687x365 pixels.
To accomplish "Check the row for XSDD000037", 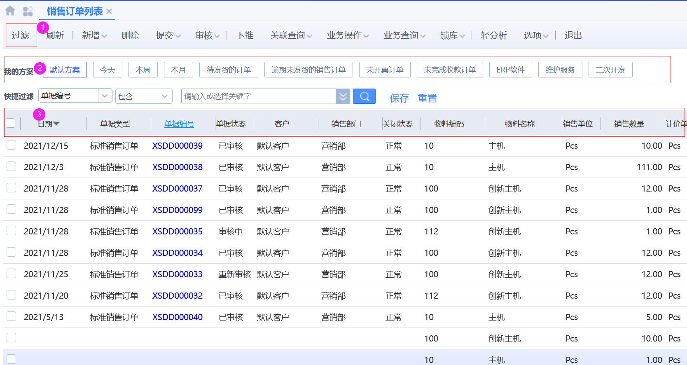I will (12, 188).
